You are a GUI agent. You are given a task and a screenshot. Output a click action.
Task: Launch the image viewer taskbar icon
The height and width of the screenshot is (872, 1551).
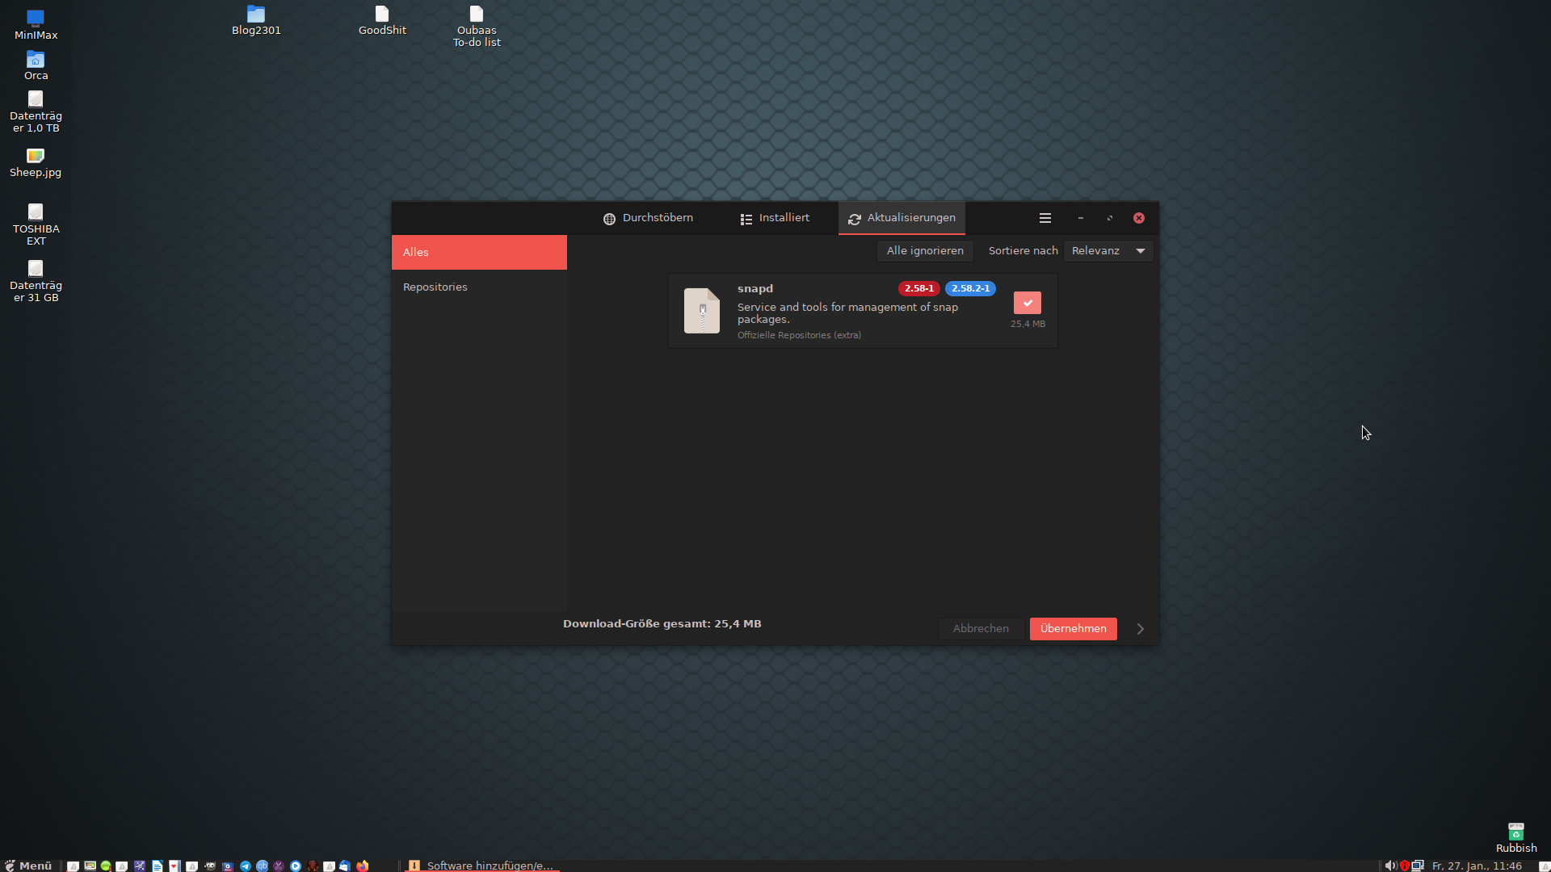coord(90,866)
